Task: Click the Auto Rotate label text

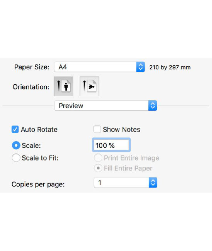Action: click(39, 129)
